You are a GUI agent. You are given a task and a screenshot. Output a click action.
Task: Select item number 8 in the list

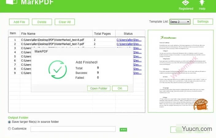pyautogui.click(x=15, y=69)
